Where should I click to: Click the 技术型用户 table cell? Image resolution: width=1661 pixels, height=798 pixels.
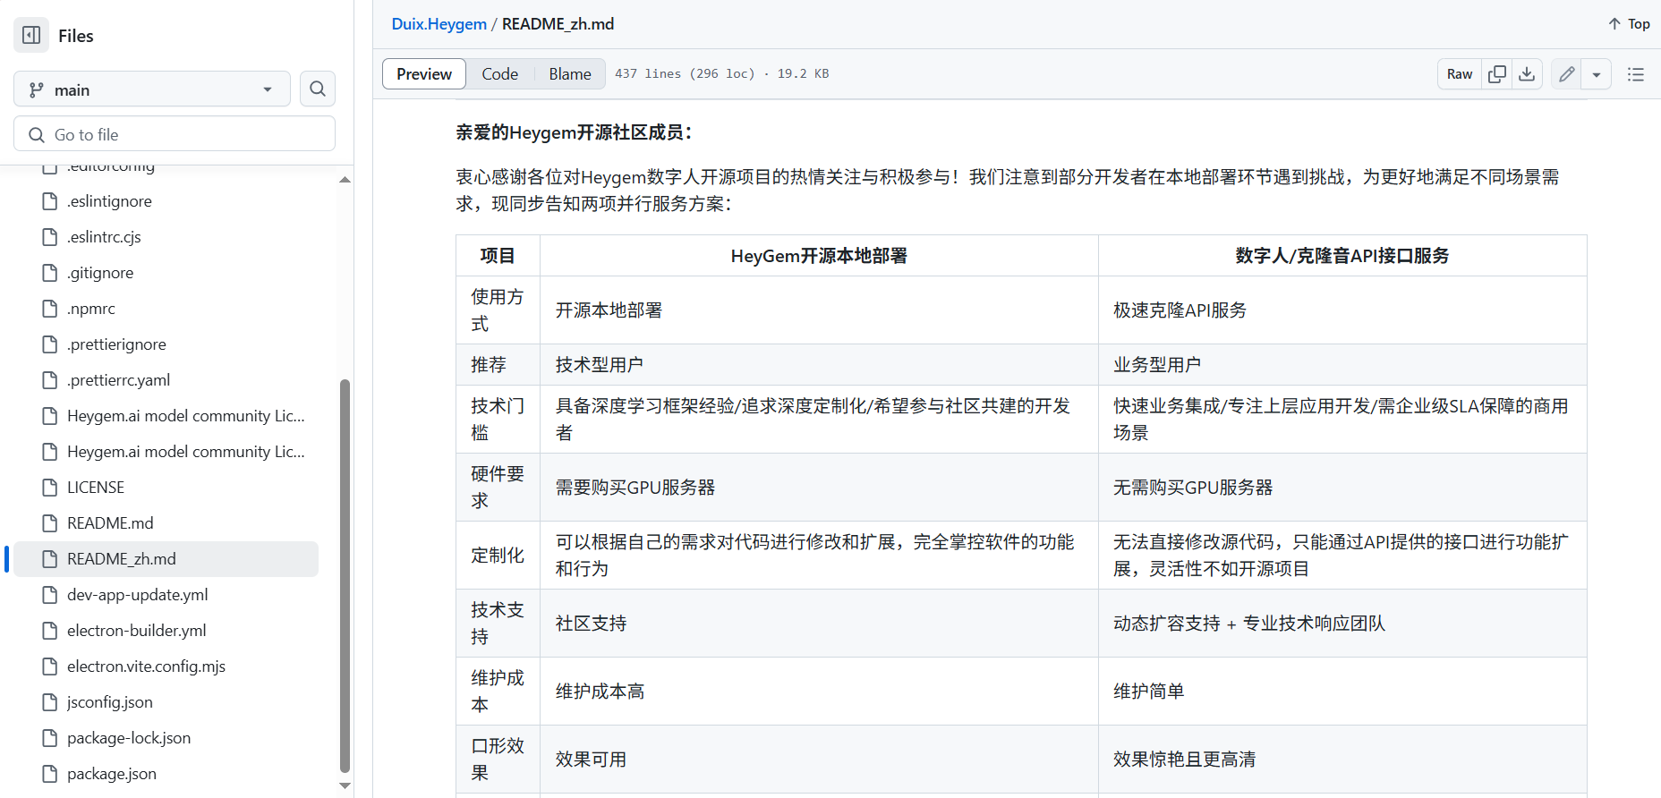(x=819, y=365)
